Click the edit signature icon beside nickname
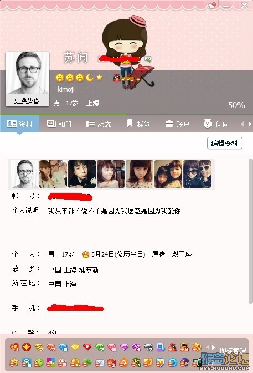Image resolution: width=253 pixels, height=373 pixels. 148,59
